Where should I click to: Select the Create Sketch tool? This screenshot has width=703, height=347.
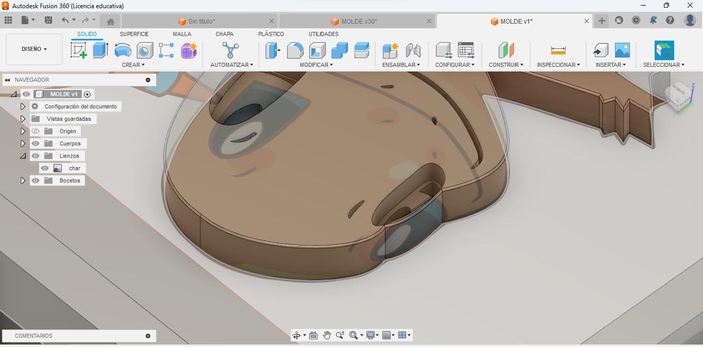(79, 51)
